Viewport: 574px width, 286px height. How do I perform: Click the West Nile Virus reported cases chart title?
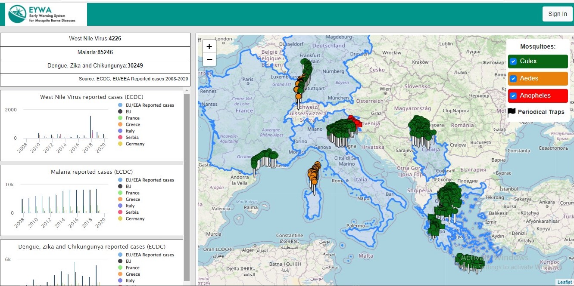92,97
